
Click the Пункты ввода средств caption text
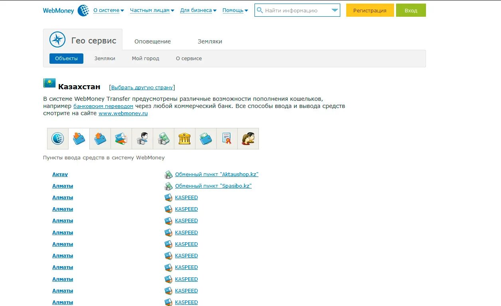(x=104, y=158)
